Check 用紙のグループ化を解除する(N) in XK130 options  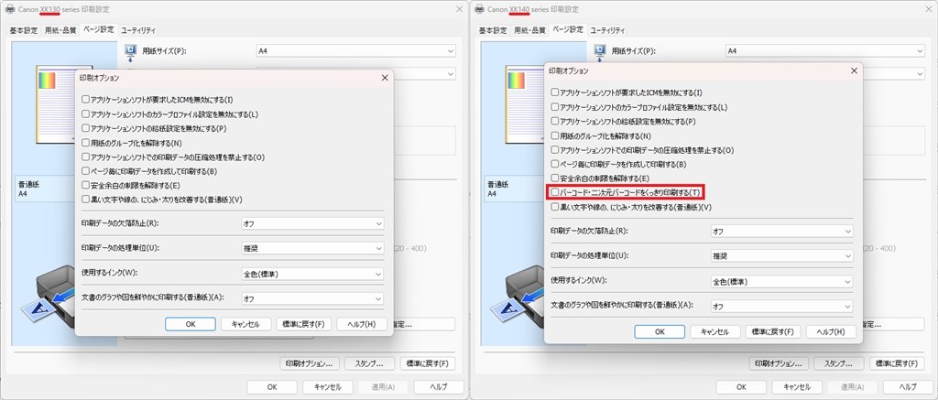coord(85,143)
